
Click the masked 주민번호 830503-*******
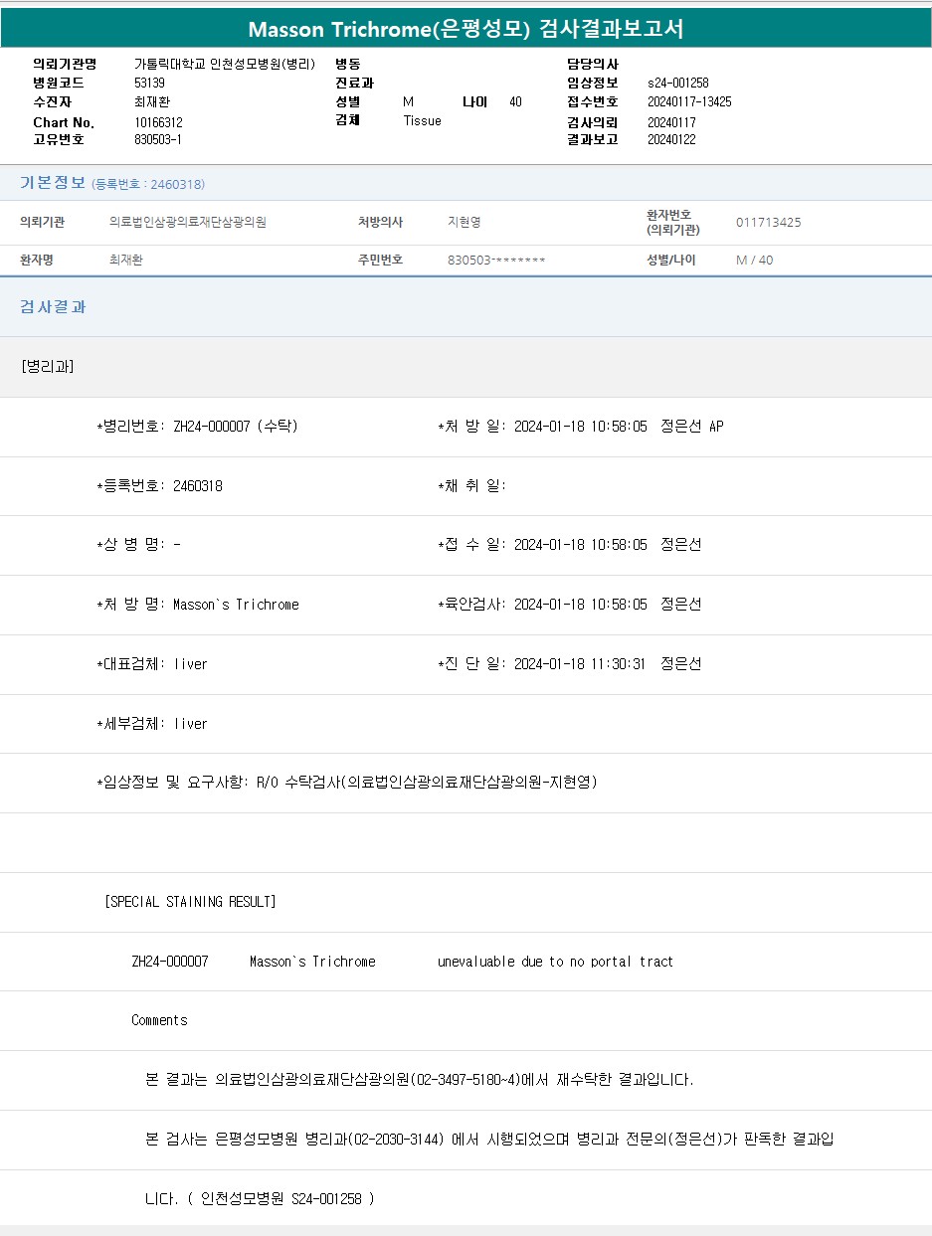coord(496,260)
